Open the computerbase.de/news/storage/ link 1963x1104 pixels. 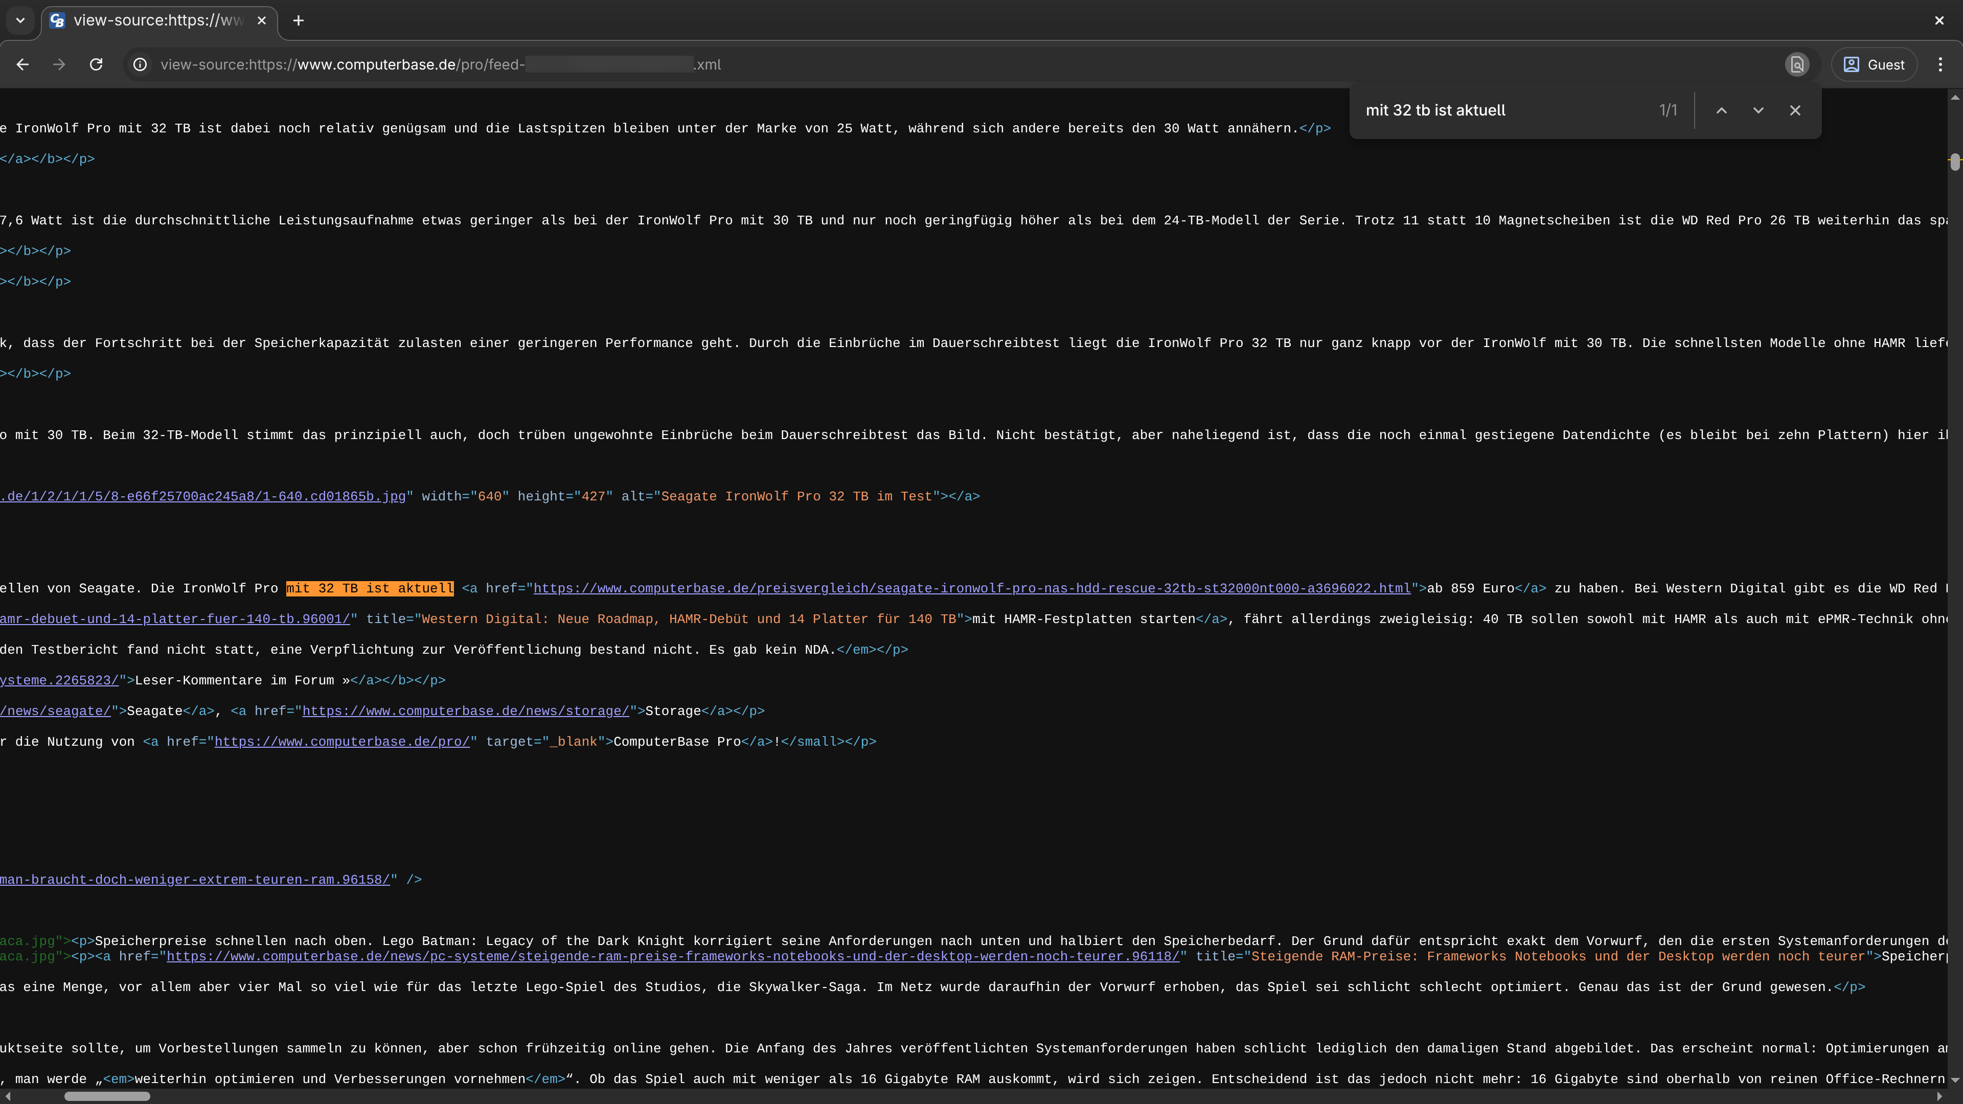click(x=466, y=711)
